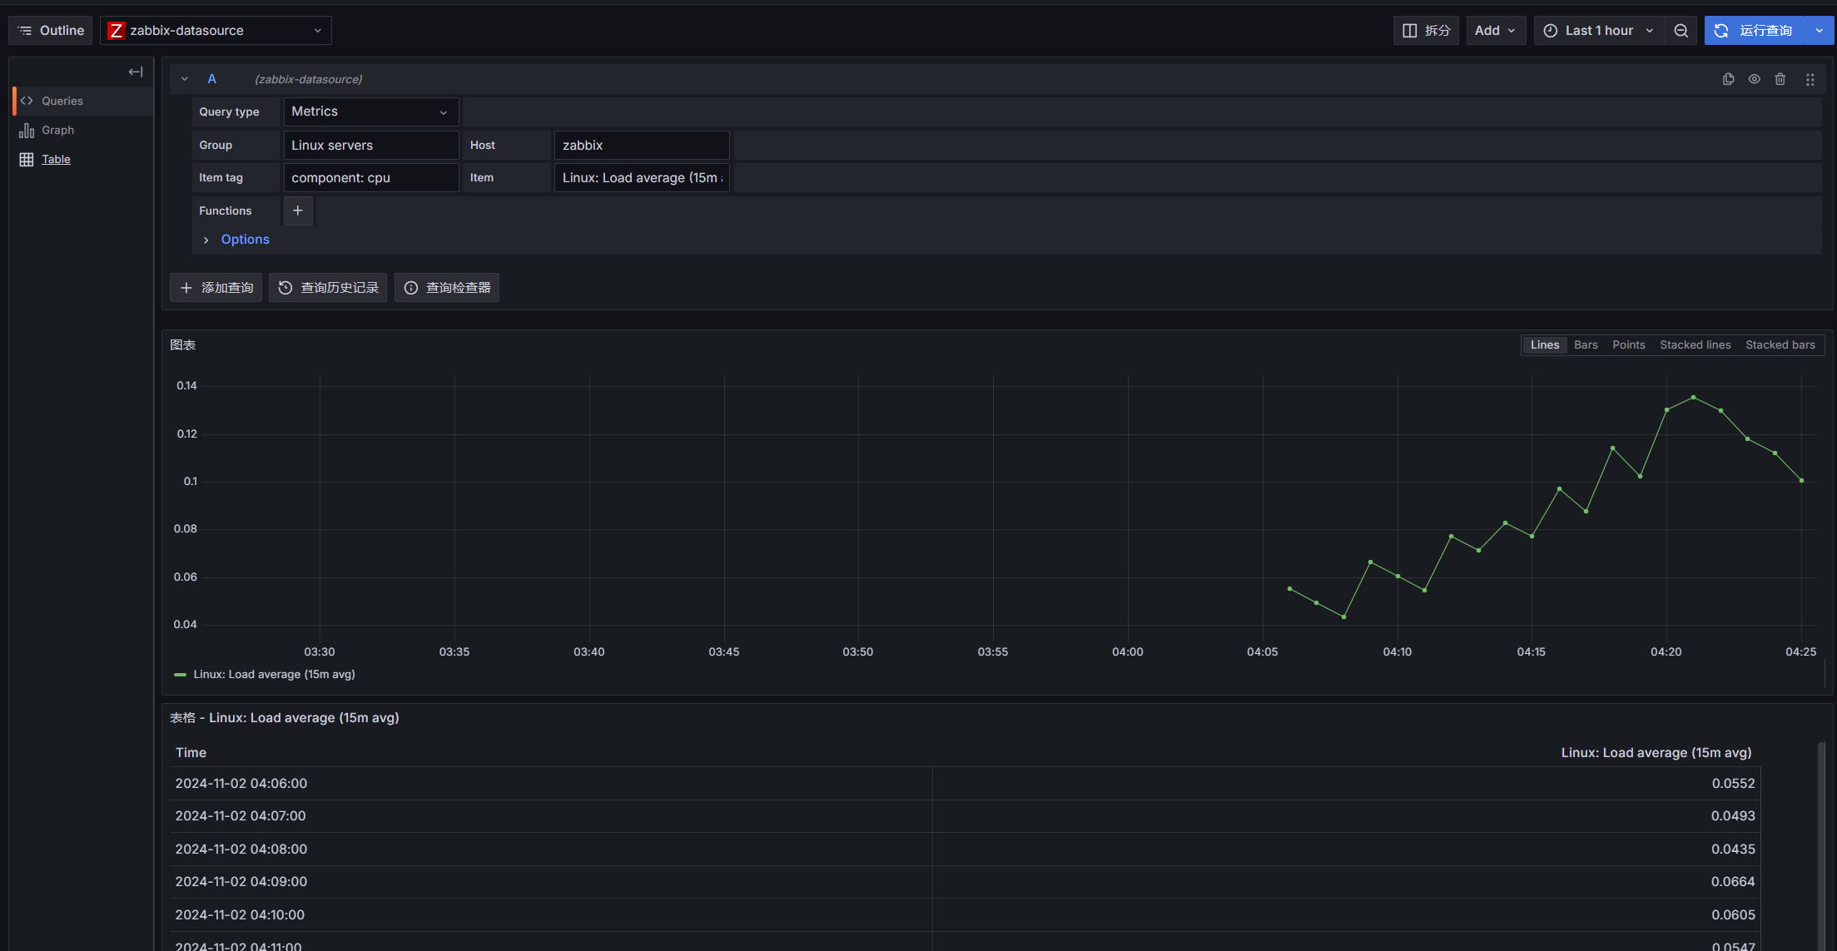1837x951 pixels.
Task: Click the zoom out time range icon
Action: pos(1681,31)
